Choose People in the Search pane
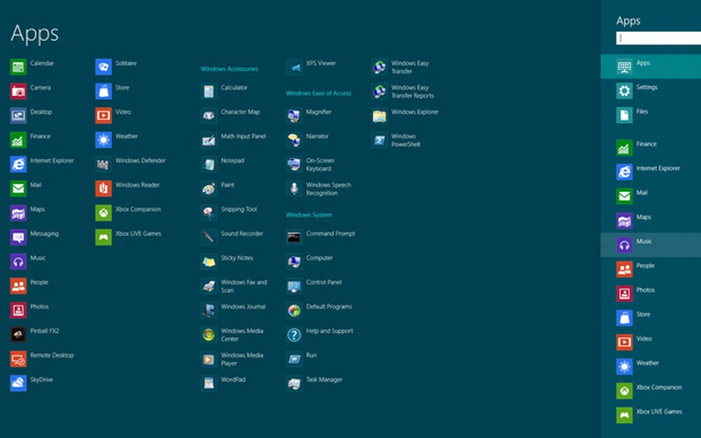 coord(650,269)
